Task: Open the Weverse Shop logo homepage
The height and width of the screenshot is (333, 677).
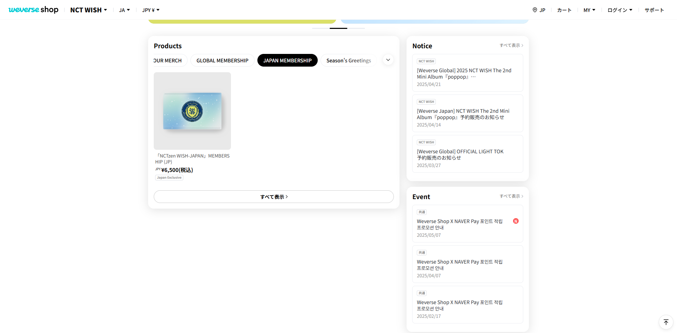Action: [33, 10]
